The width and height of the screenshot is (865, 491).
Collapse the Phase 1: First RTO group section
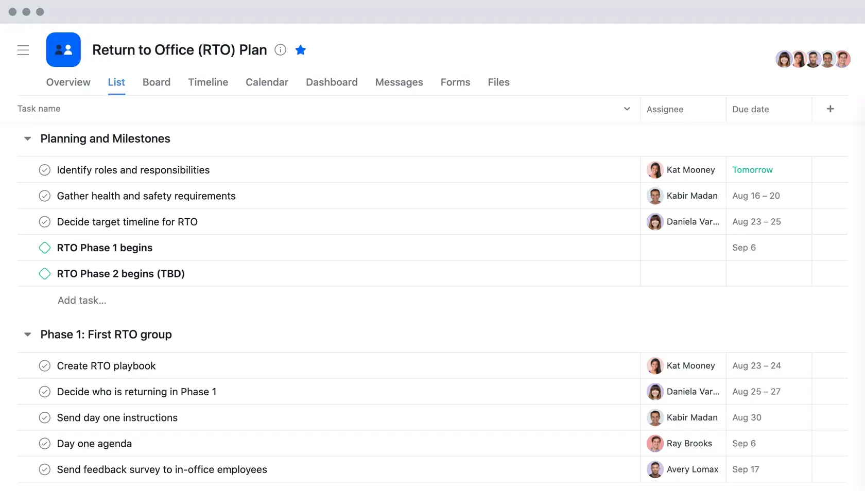[27, 334]
